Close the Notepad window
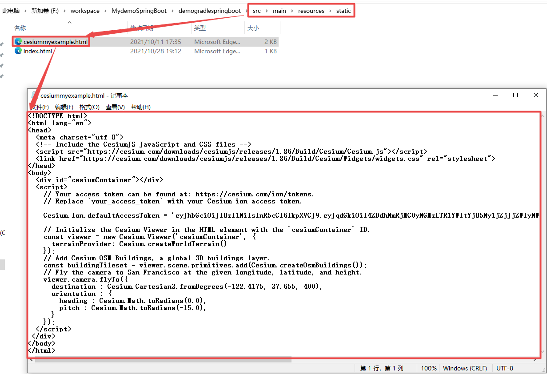Screen dimensions: 547x374 pos(536,95)
